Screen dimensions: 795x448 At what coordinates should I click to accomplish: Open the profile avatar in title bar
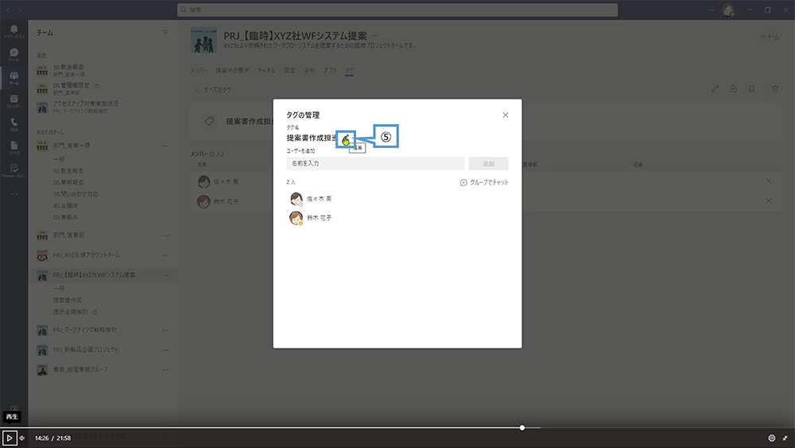click(728, 10)
